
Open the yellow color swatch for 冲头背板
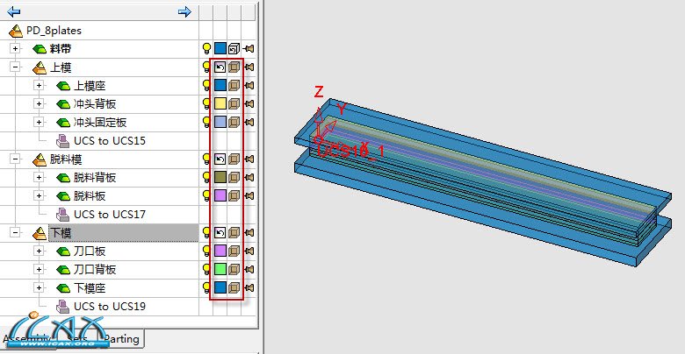[x=220, y=103]
